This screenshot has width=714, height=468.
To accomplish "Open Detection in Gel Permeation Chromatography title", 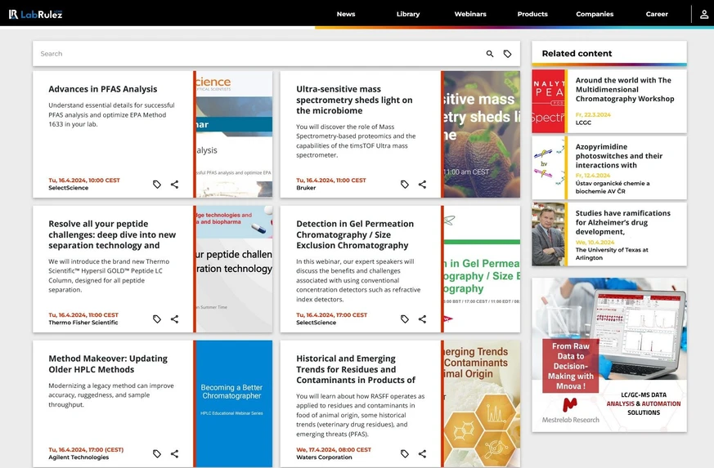I will tap(355, 234).
